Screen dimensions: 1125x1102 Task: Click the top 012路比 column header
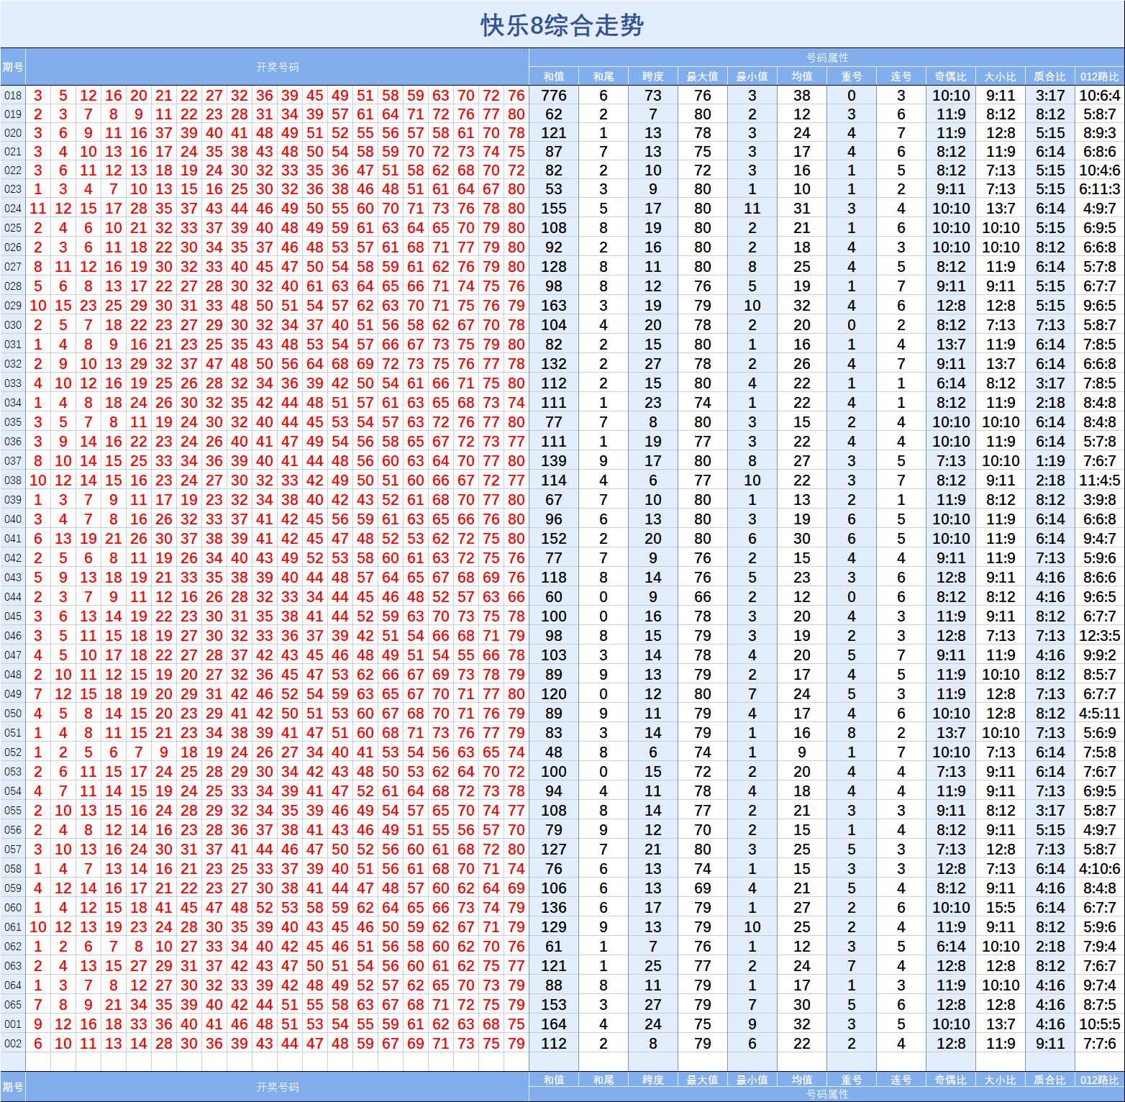[1100, 76]
